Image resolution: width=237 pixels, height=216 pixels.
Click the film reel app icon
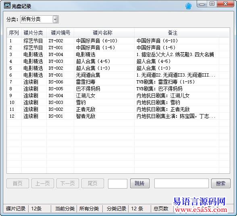7,6
